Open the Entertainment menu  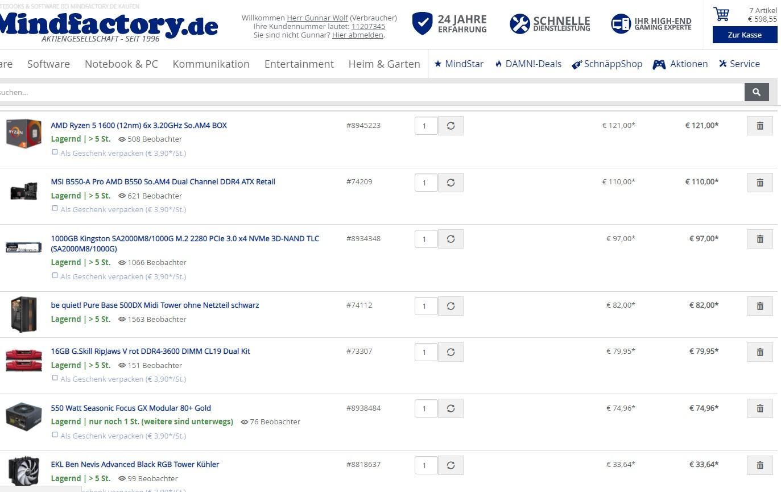coord(299,64)
